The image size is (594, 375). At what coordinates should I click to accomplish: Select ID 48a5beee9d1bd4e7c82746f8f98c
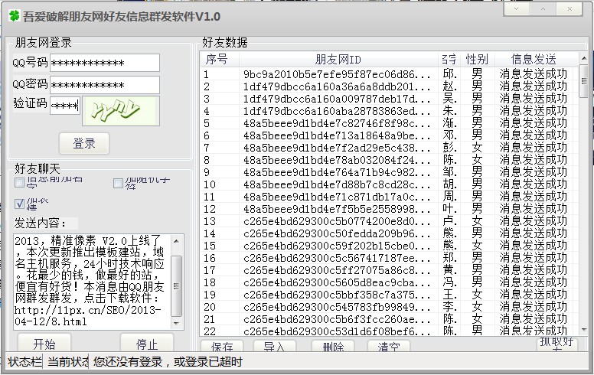coord(337,123)
